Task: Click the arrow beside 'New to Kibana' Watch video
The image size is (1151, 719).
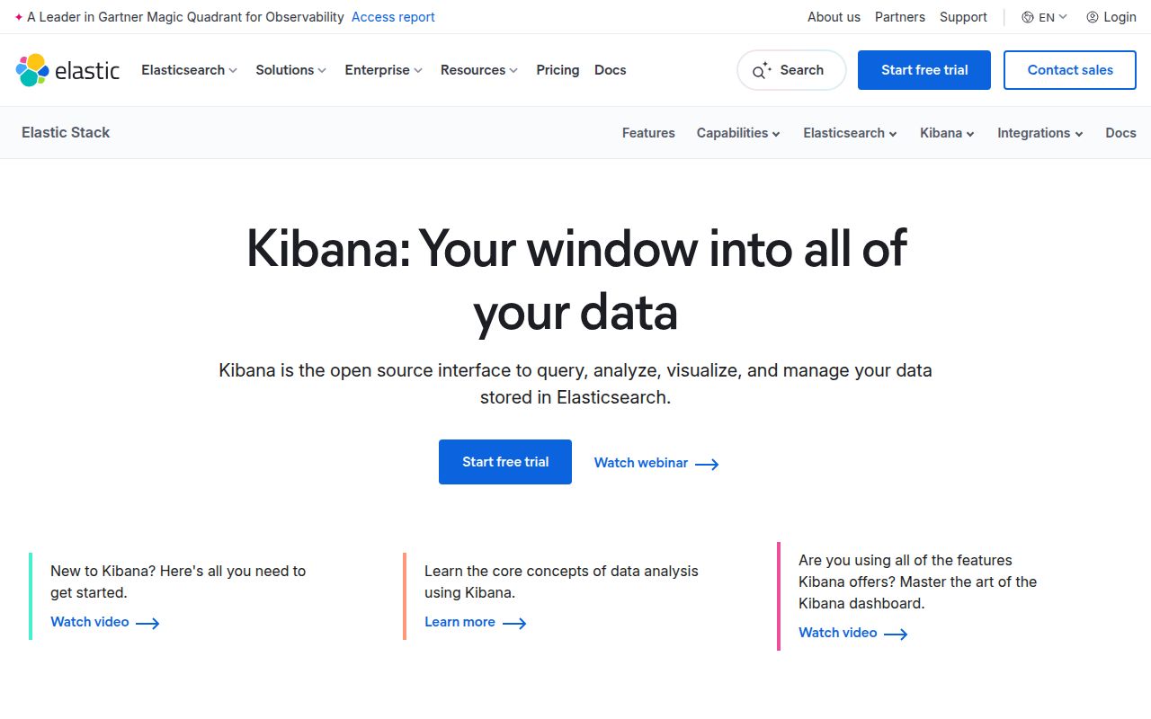Action: click(x=147, y=623)
